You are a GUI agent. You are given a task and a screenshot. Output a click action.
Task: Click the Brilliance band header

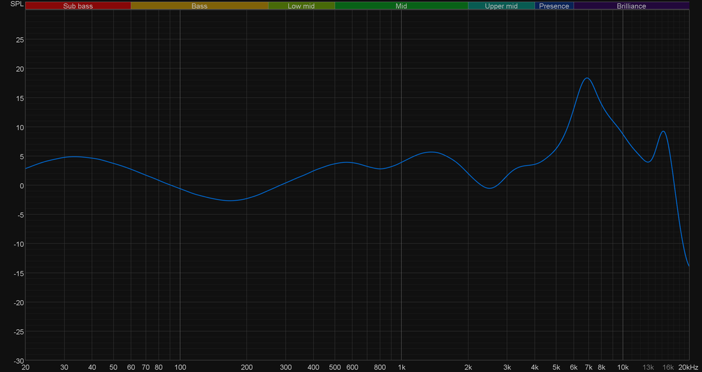[x=631, y=6]
